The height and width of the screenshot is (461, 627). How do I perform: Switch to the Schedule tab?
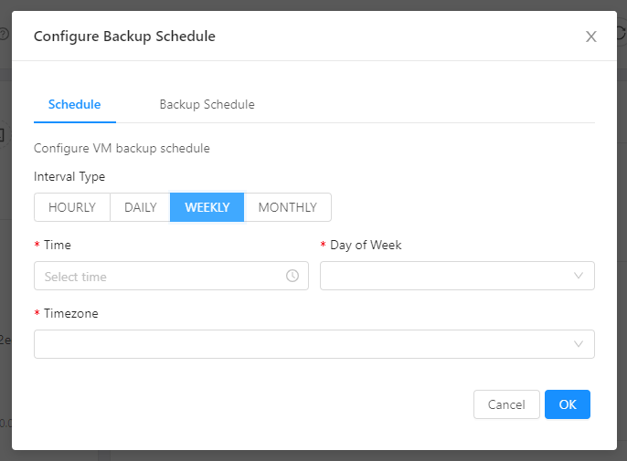click(74, 104)
